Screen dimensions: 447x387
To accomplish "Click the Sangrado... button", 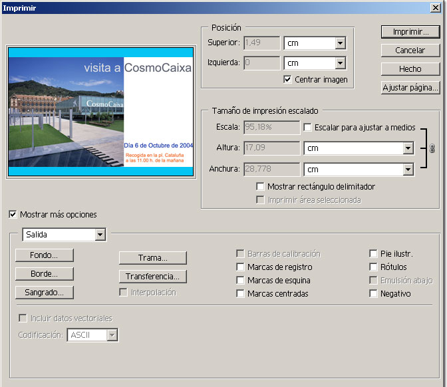I will coord(44,292).
